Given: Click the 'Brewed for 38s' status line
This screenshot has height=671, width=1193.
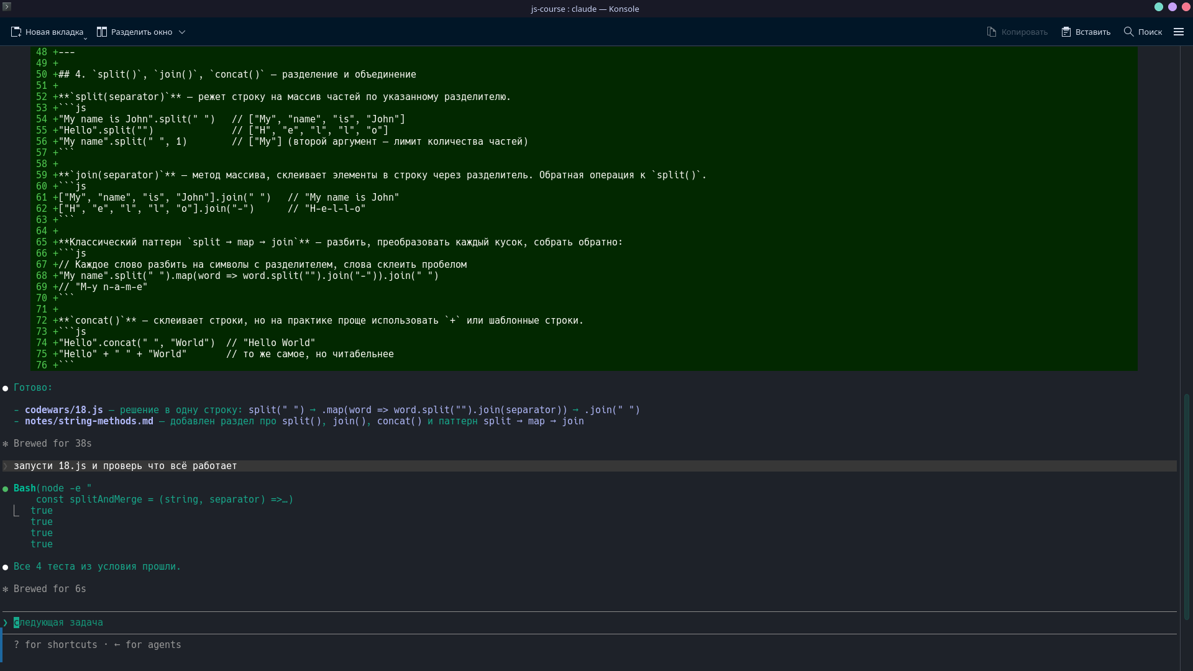Looking at the screenshot, I should coord(53,444).
